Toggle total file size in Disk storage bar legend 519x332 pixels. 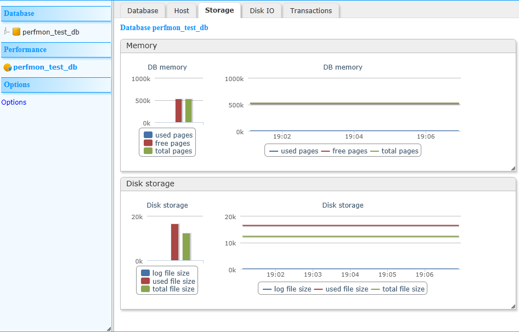(x=168, y=289)
